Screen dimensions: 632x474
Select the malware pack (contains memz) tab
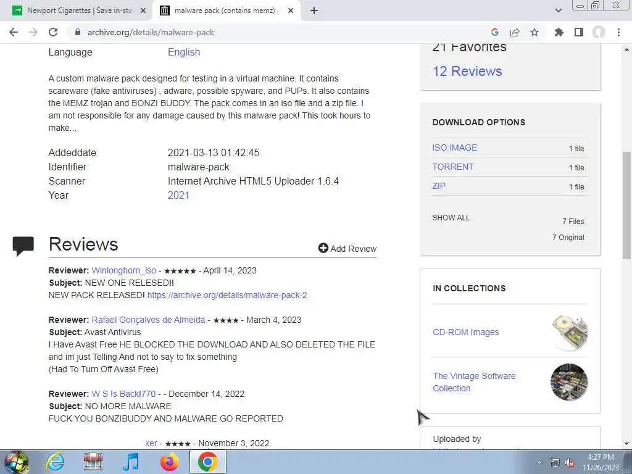227,10
